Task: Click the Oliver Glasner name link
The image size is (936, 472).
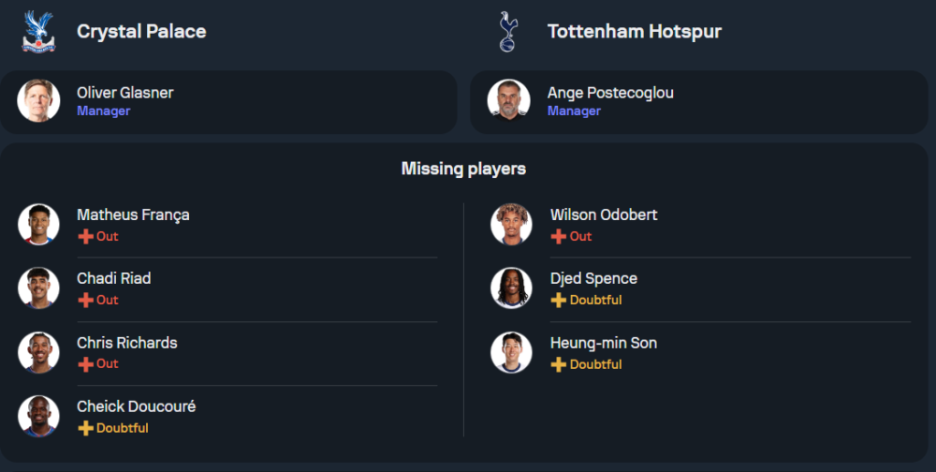Action: 124,93
